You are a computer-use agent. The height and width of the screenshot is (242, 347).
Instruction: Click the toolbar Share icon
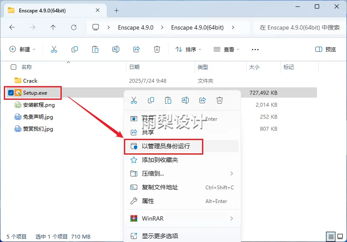(x=136, y=49)
